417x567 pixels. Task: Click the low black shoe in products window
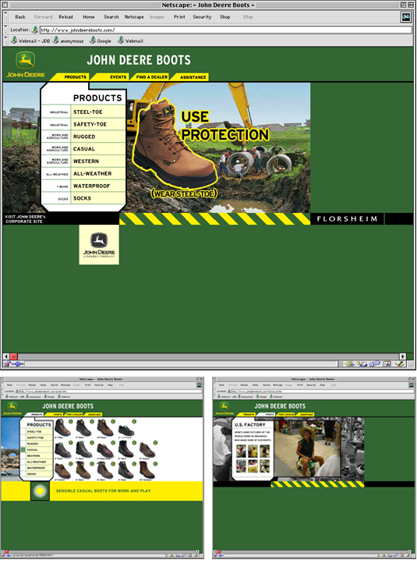click(126, 430)
